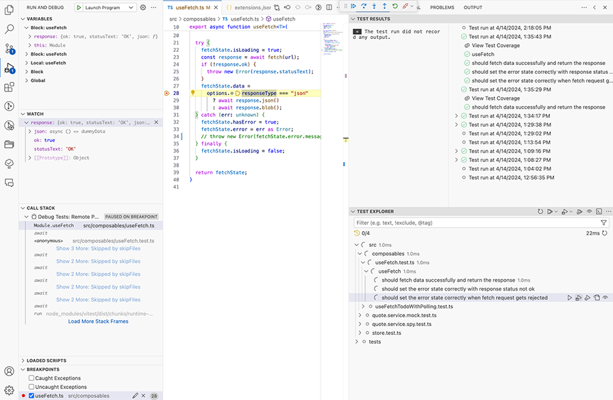Switch to the Problems panel tab

442,8
